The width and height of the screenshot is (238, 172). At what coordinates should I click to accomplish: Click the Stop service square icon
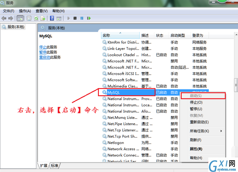coord(75,18)
